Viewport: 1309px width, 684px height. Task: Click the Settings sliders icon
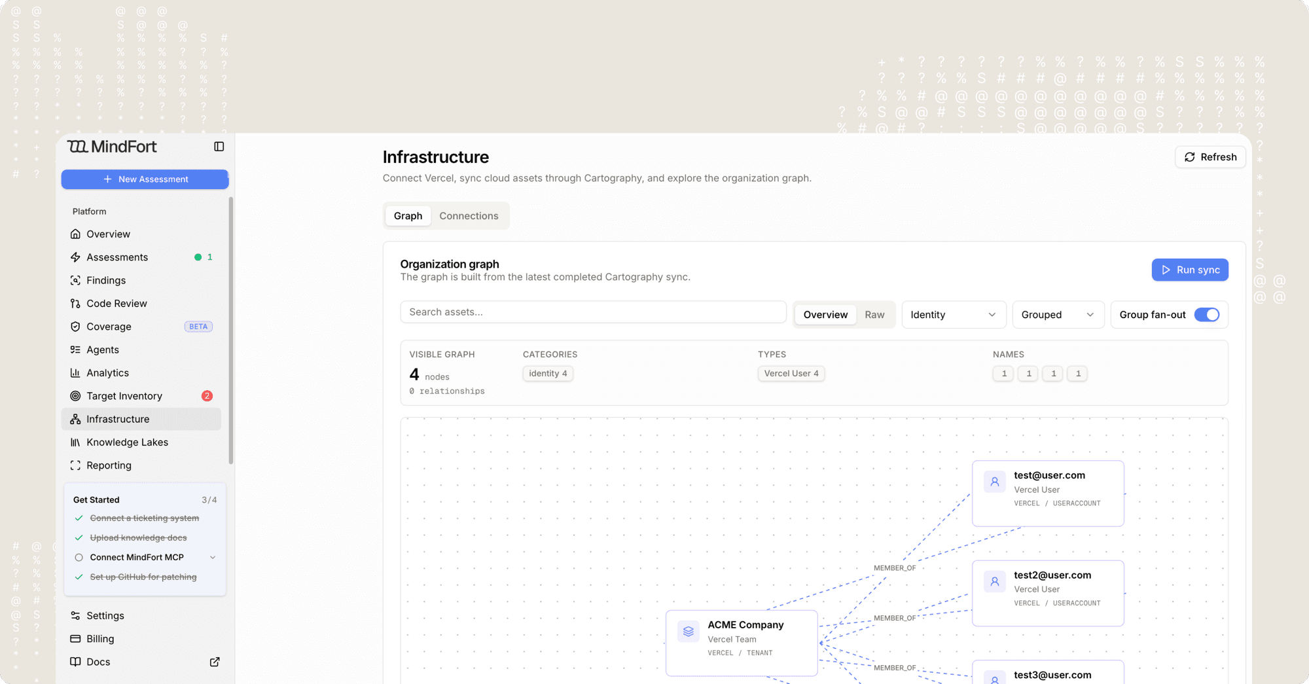tap(75, 616)
